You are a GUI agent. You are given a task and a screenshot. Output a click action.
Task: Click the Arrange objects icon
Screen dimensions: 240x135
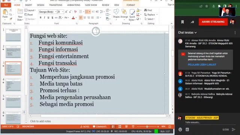pyautogui.click(x=124, y=12)
